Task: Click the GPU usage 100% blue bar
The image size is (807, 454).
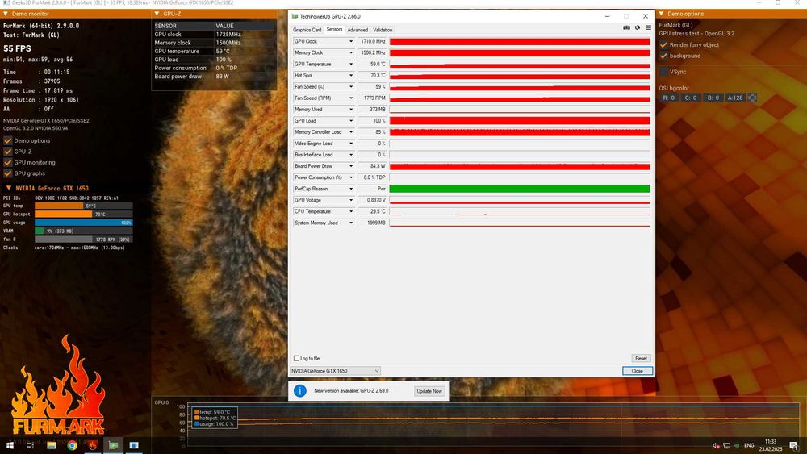Action: (83, 223)
